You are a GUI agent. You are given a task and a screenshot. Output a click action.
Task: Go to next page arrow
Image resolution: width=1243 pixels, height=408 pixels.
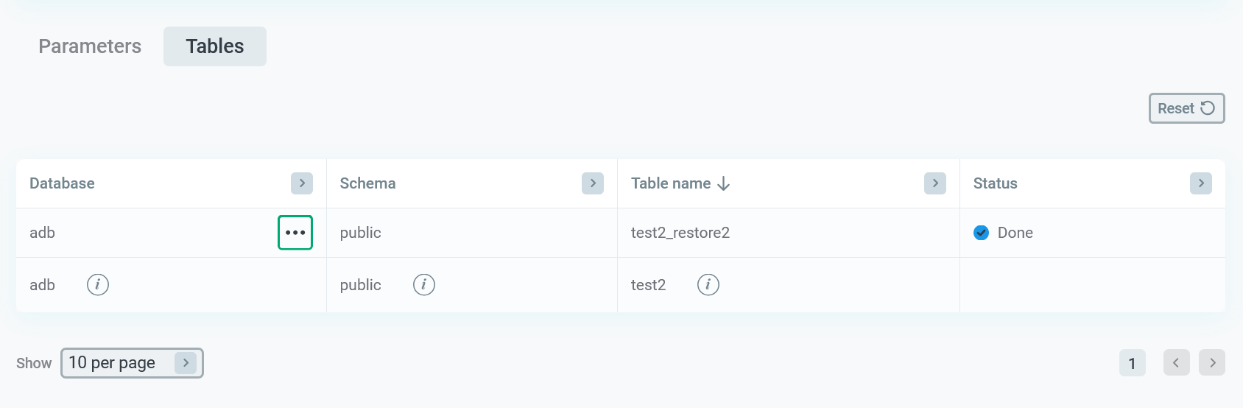1212,362
